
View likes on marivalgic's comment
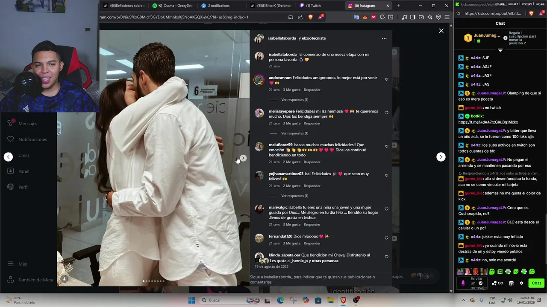coord(291,225)
